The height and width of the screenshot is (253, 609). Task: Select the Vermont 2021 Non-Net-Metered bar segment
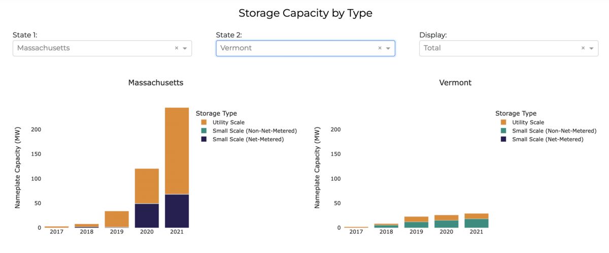[x=476, y=223]
